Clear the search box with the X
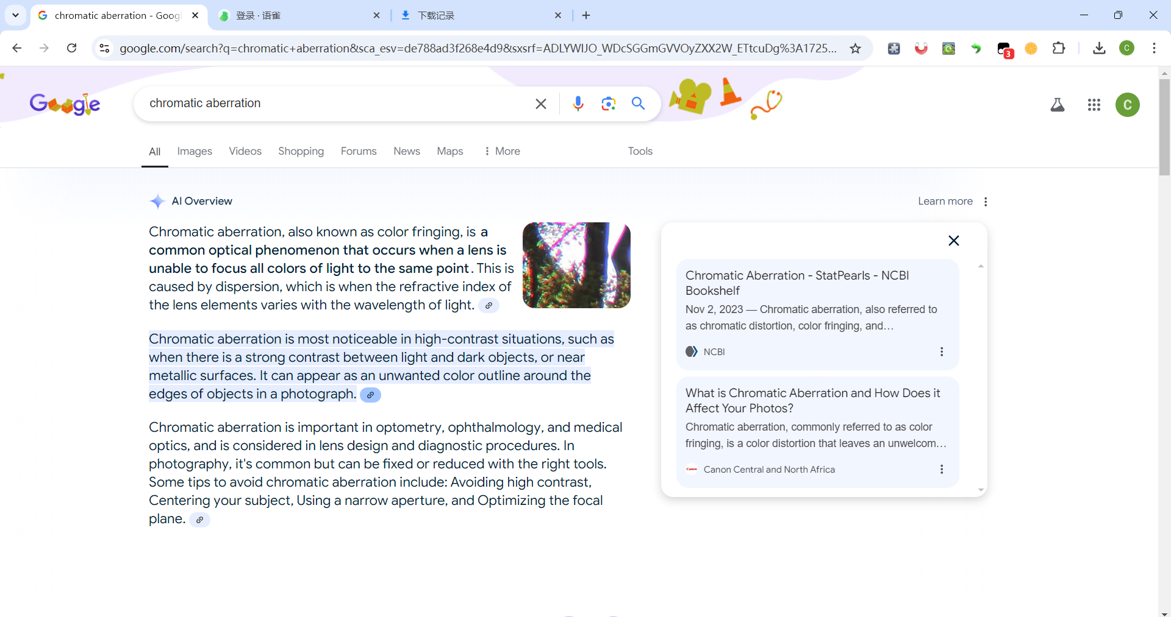This screenshot has height=617, width=1171. click(x=541, y=104)
